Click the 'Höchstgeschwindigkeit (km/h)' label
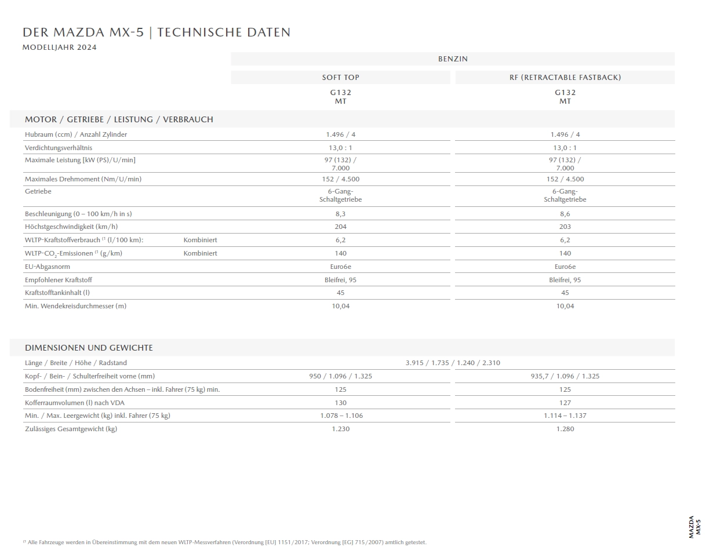Viewport: 706px width, 550px height. coord(71,227)
